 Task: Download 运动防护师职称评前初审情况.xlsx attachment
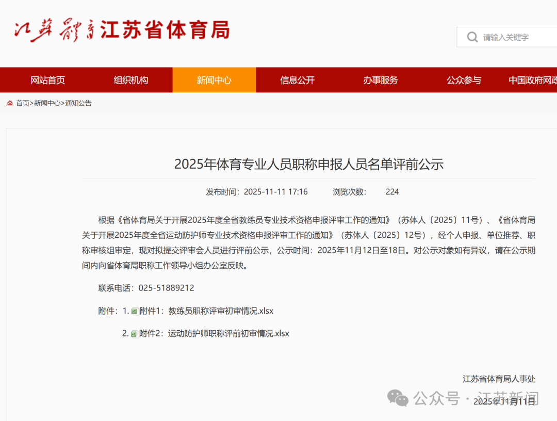[x=228, y=333]
